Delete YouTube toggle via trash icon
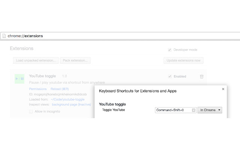Viewport: 240px width, 150px height. 202,76
